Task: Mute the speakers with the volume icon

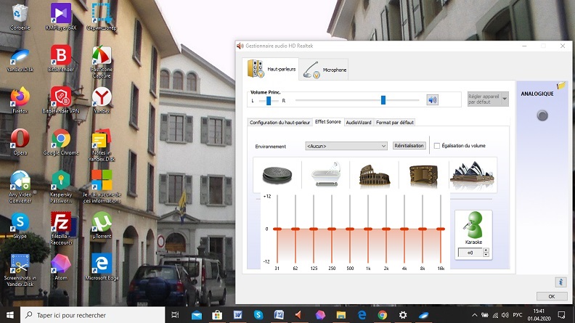Action: click(x=432, y=100)
